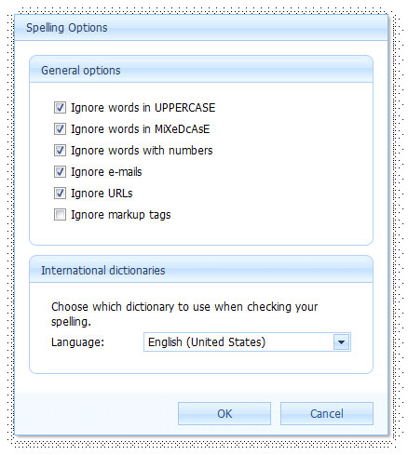Dismiss the dialog with the Cancel button
This screenshot has width=408, height=455.
[x=327, y=414]
